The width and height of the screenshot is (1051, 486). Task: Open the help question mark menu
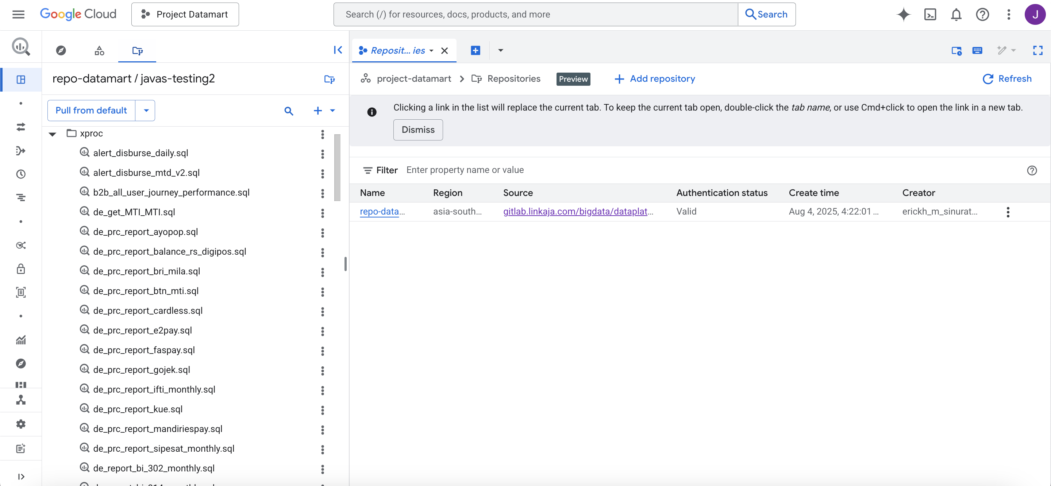(x=982, y=14)
